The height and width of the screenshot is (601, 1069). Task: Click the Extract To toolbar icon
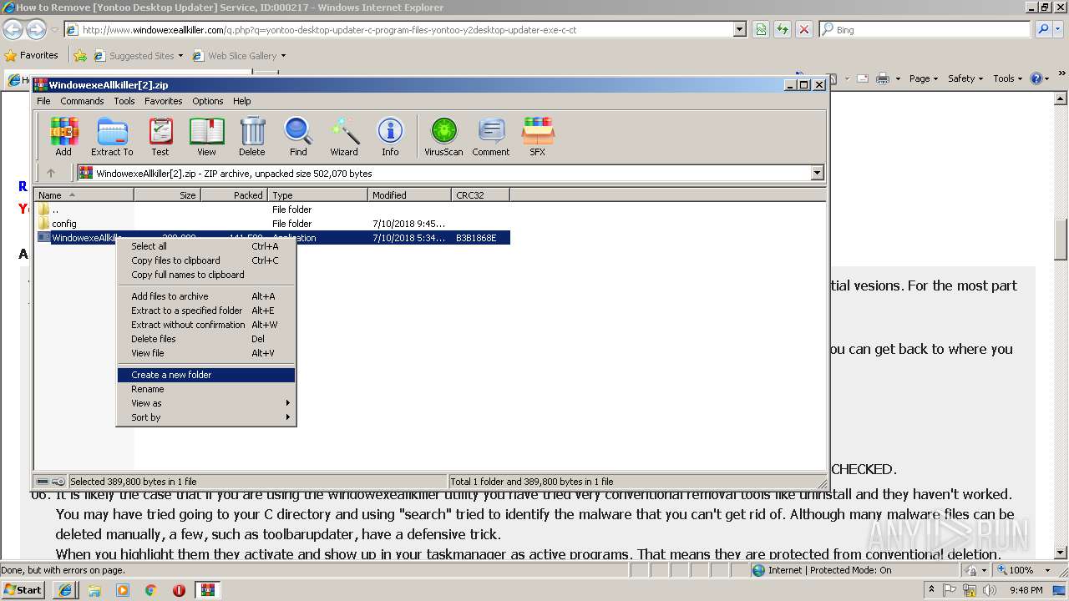[x=112, y=137]
